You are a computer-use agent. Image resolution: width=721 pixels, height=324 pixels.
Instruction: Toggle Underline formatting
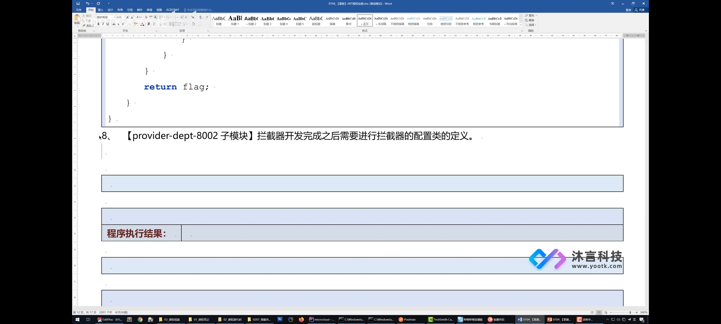pos(108,24)
